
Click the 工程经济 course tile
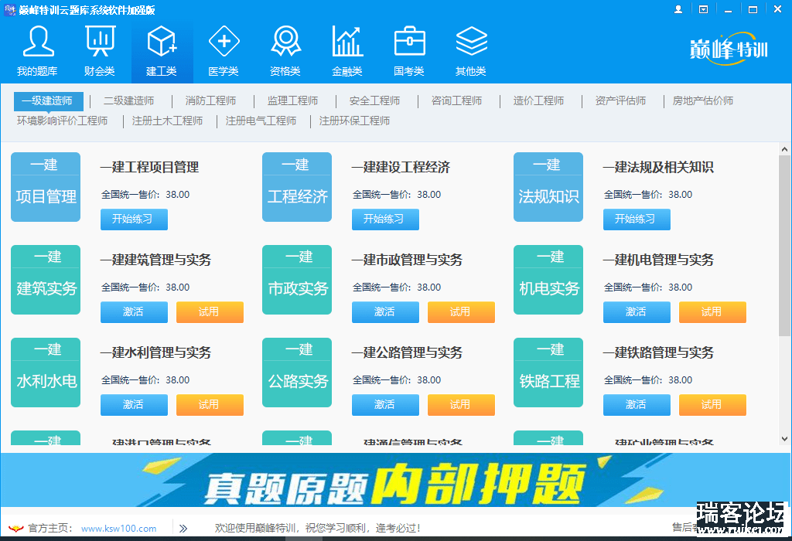coord(297,187)
